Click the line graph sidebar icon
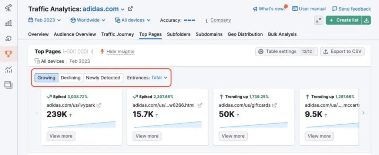 pyautogui.click(x=8, y=69)
